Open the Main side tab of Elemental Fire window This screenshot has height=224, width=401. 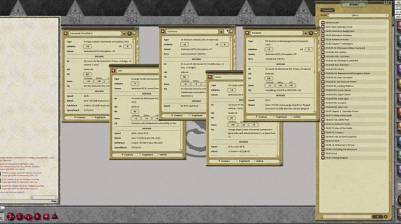point(137,42)
